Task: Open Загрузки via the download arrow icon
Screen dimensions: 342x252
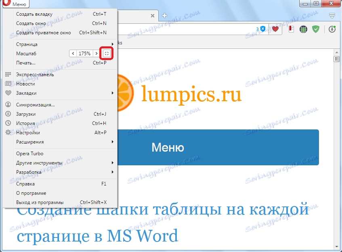Action: click(x=8, y=114)
